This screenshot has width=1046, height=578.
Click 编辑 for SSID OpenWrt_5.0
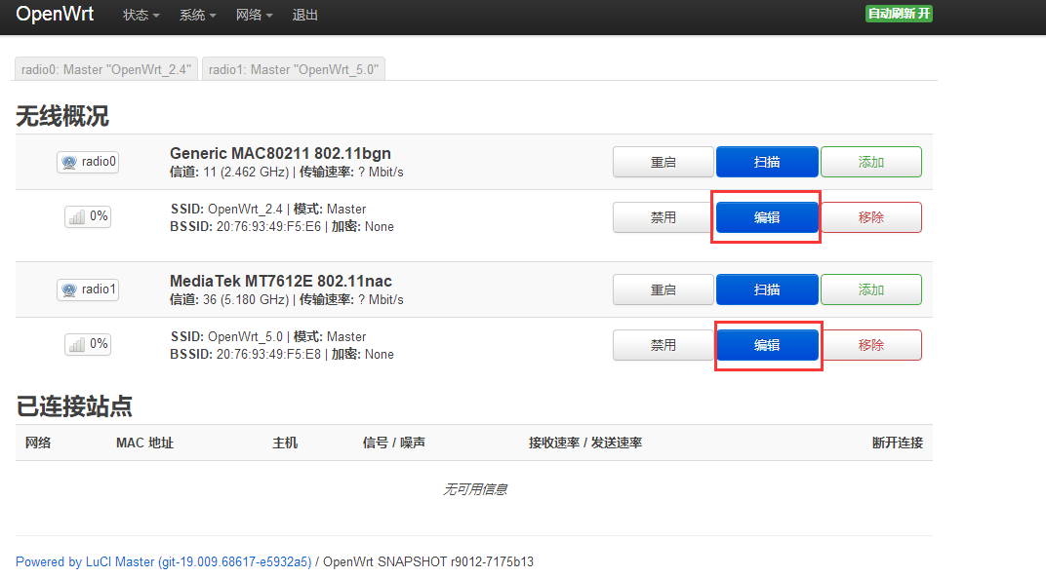click(767, 345)
